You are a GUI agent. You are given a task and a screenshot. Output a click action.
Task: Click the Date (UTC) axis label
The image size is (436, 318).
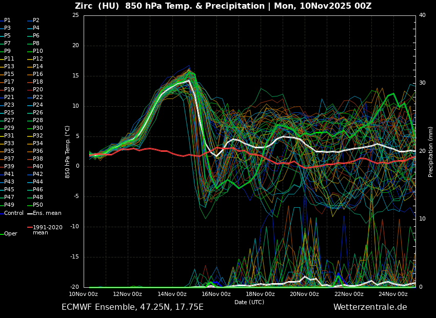click(x=249, y=302)
